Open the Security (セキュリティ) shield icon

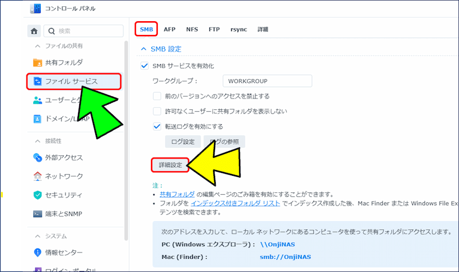click(37, 195)
